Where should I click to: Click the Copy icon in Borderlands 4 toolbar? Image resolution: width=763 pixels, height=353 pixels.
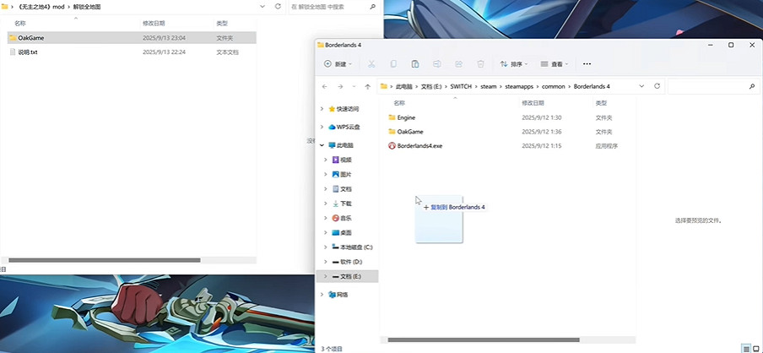(393, 64)
